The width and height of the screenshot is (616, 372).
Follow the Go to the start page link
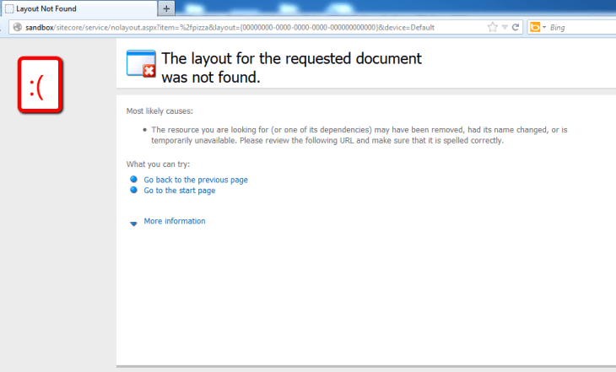179,191
